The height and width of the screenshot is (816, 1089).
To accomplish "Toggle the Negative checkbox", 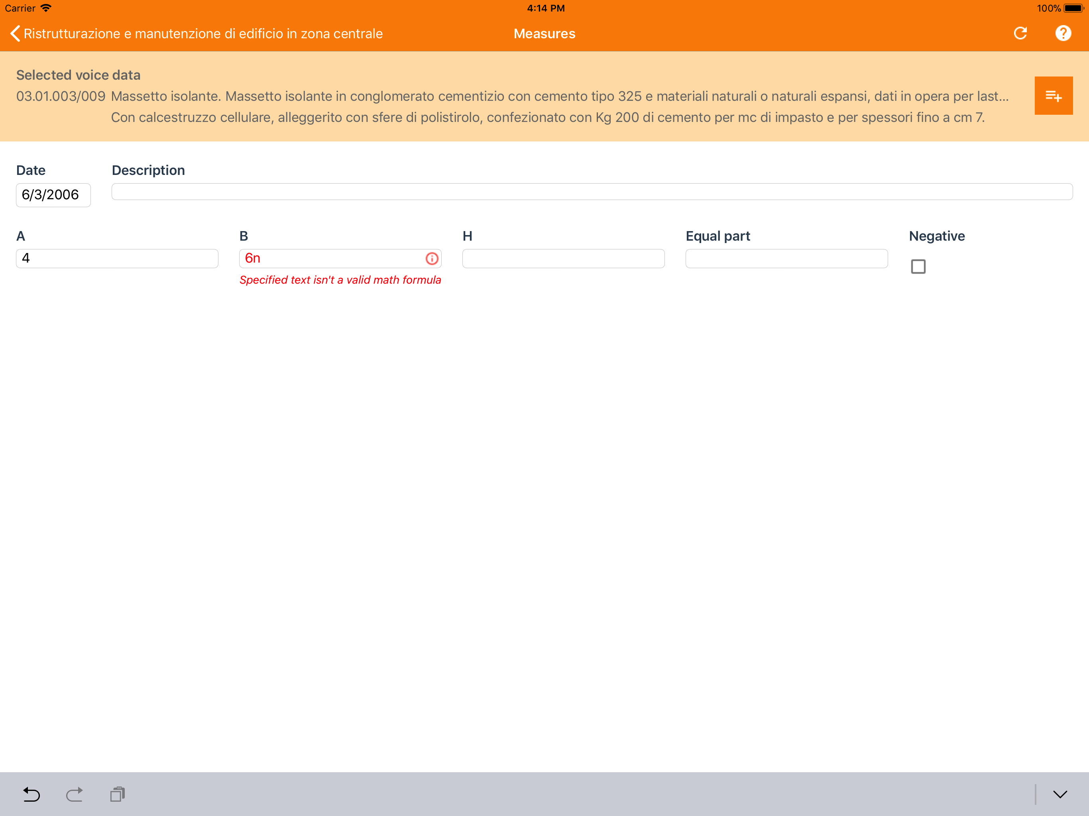I will [x=918, y=266].
